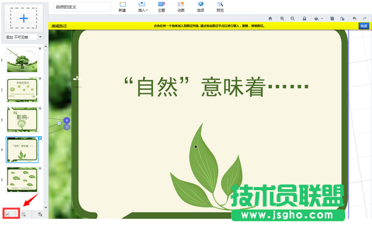Select slide 1 tree thumbnail
372x225 pixels.
[22, 60]
